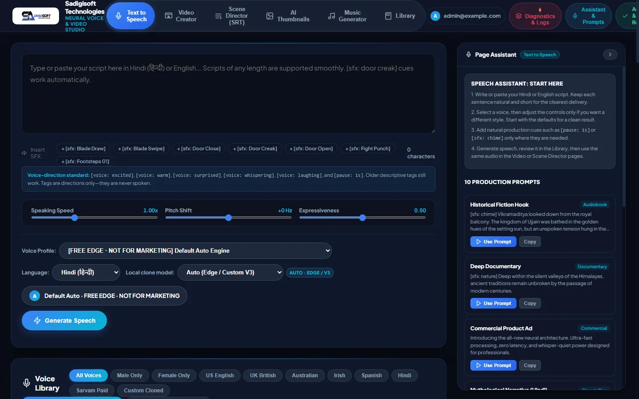This screenshot has height=399, width=639.
Task: Adjust the Expressiveness slider
Action: tap(363, 218)
